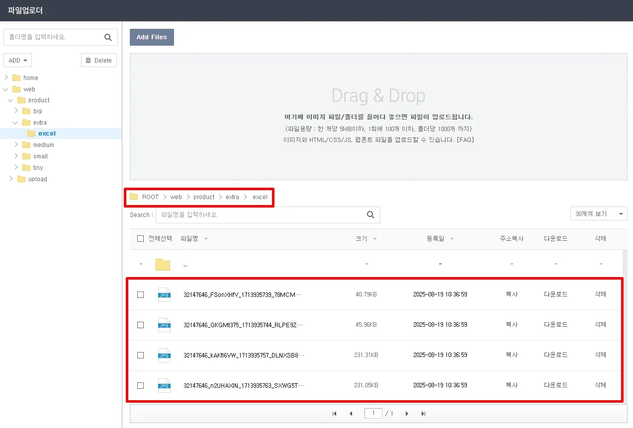
Task: Click the folder search magnifier icon
Action: [108, 37]
